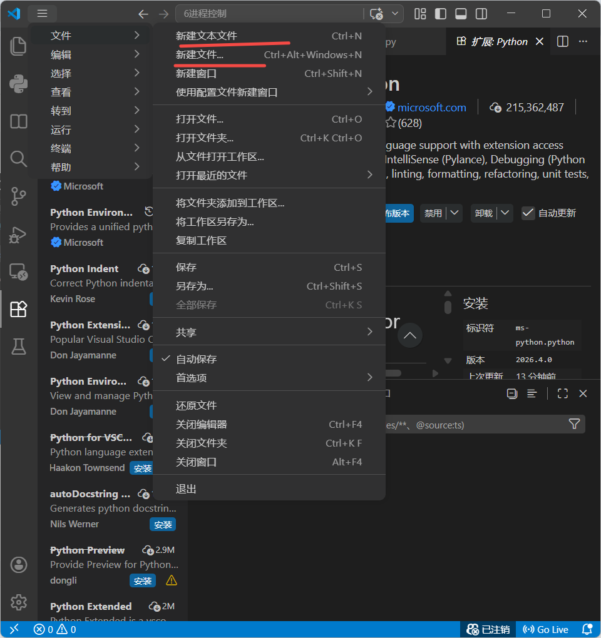The width and height of the screenshot is (601, 638).
Task: Choose 打开文件夹... from menu
Action: 269,138
